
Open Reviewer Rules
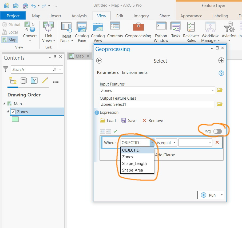coord(191,32)
